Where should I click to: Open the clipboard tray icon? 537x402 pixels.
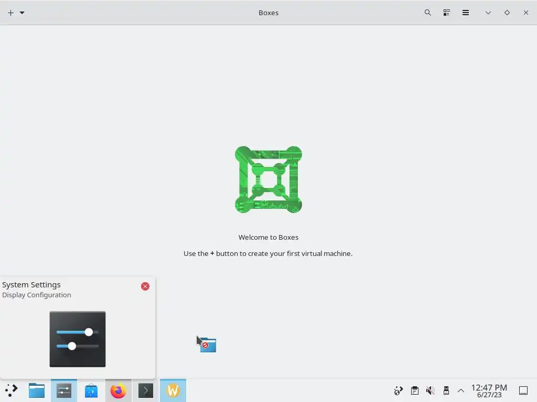[415, 390]
